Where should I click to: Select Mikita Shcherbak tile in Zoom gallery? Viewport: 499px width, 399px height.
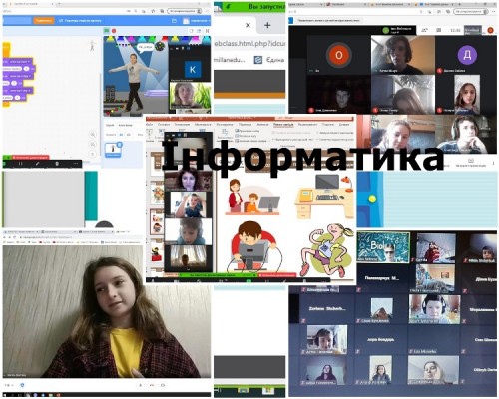point(479,248)
